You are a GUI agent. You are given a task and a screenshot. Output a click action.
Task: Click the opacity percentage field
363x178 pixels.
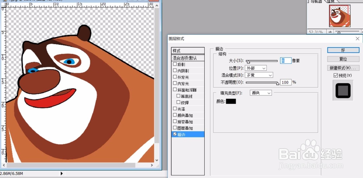click(x=286, y=82)
